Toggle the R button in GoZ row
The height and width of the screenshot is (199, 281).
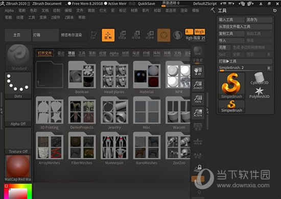(269, 54)
